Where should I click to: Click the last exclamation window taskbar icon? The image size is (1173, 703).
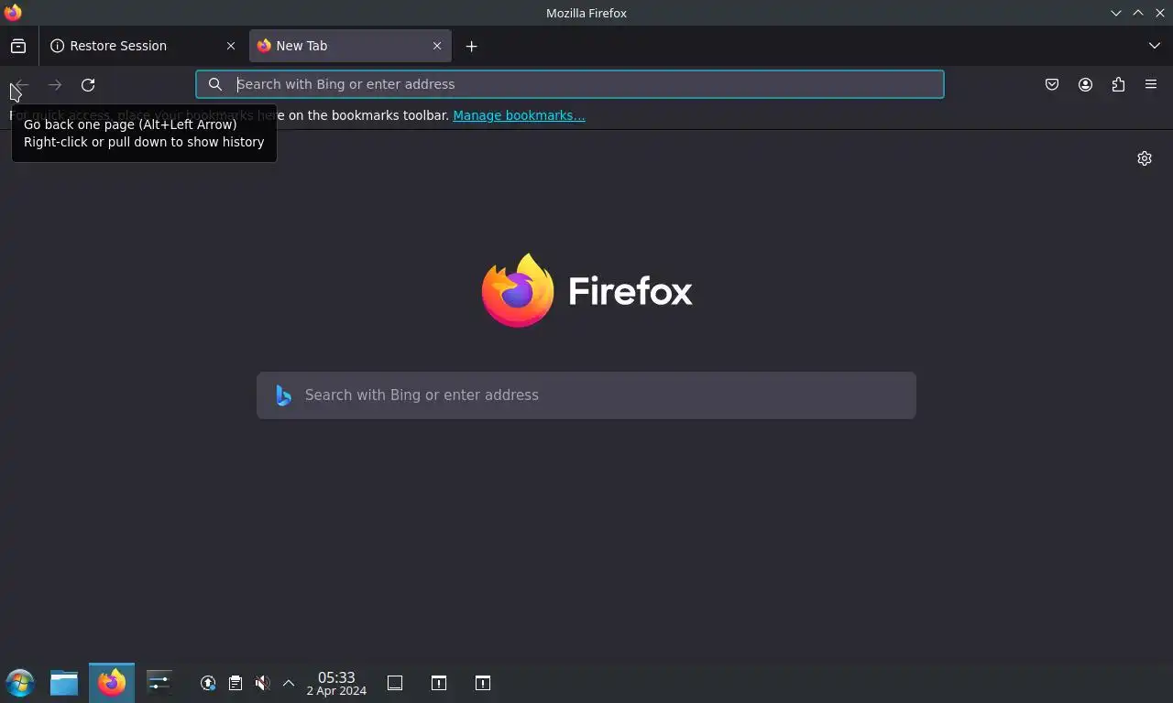[483, 683]
